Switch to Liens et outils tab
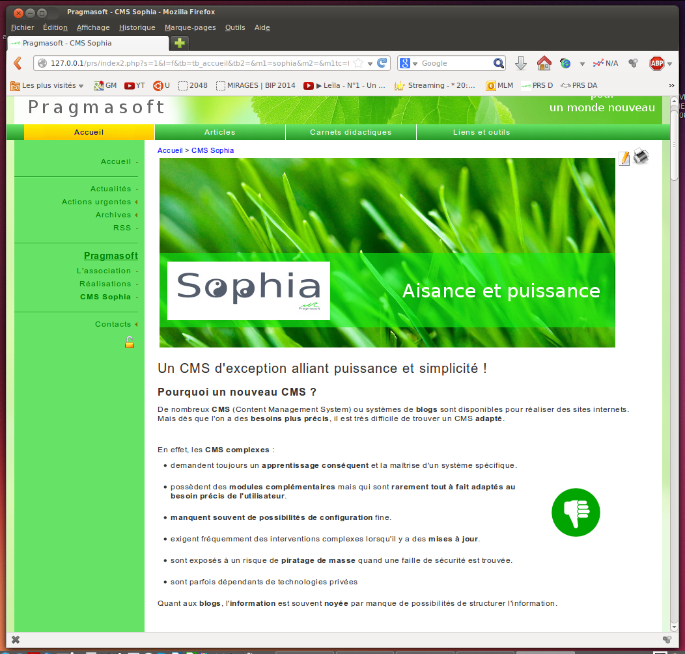The width and height of the screenshot is (685, 654). [x=481, y=132]
